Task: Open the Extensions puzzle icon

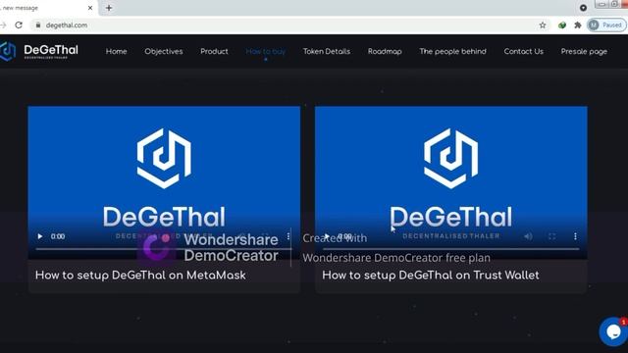Action: pyautogui.click(x=578, y=25)
